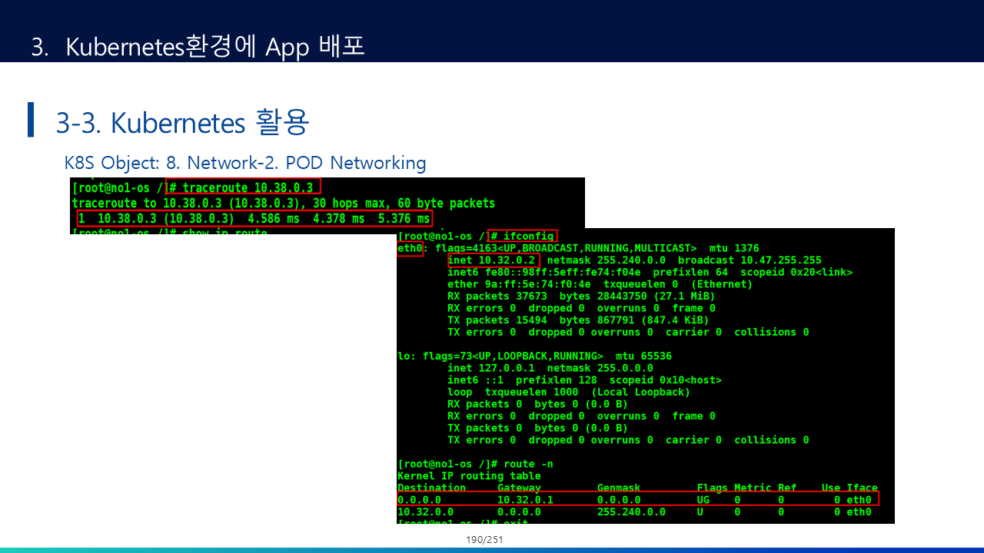Screen dimensions: 984x553
Task: Click the 'Genmask' column header
Action: (619, 488)
